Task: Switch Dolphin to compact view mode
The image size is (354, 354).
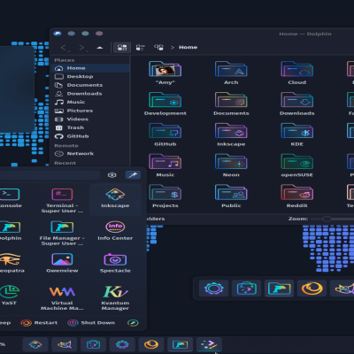Action: 141,47
